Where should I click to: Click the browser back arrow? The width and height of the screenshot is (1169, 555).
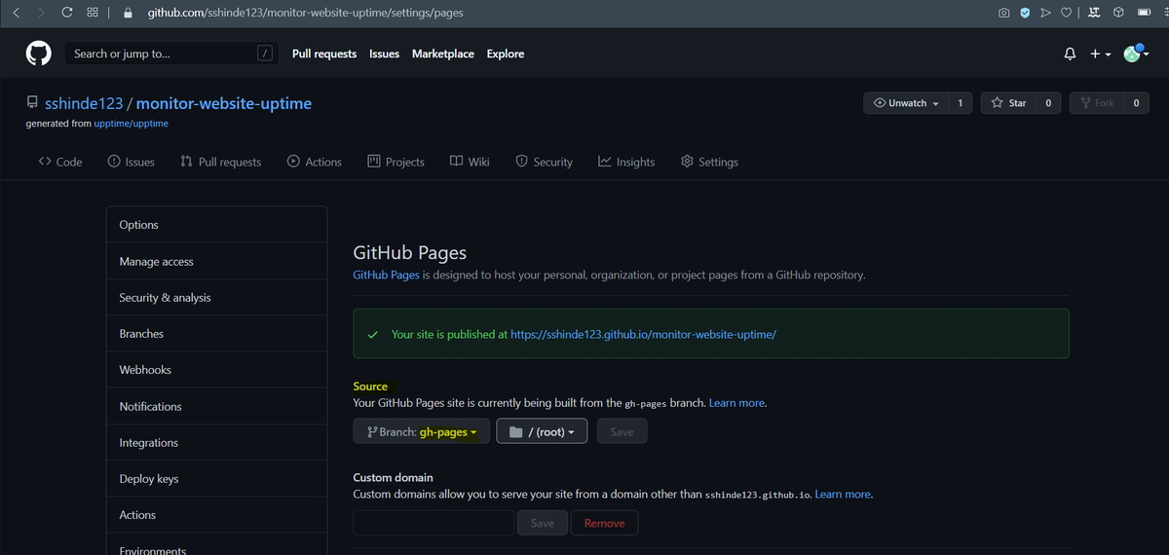pos(16,13)
